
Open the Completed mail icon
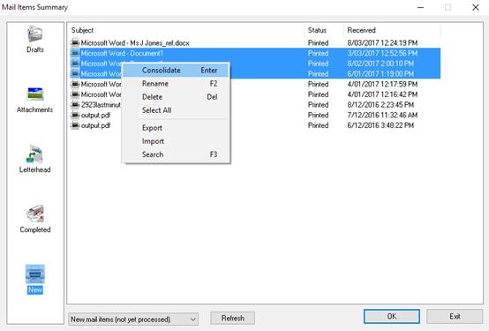tap(35, 214)
